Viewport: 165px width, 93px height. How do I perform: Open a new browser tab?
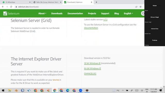click(x=96, y=2)
